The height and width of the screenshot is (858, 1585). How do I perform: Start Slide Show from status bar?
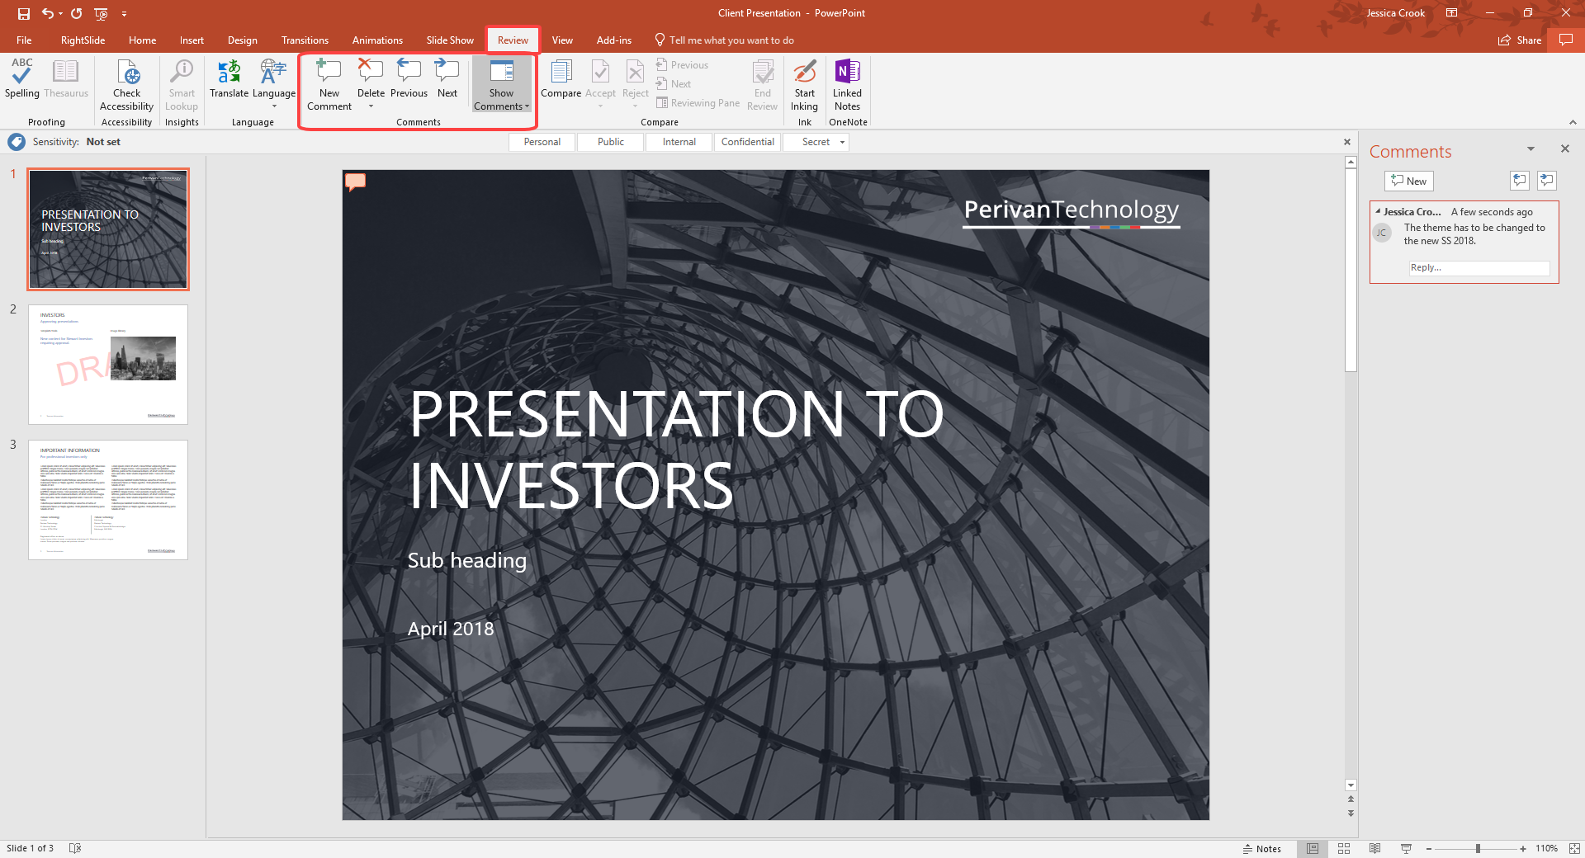[x=1406, y=848]
